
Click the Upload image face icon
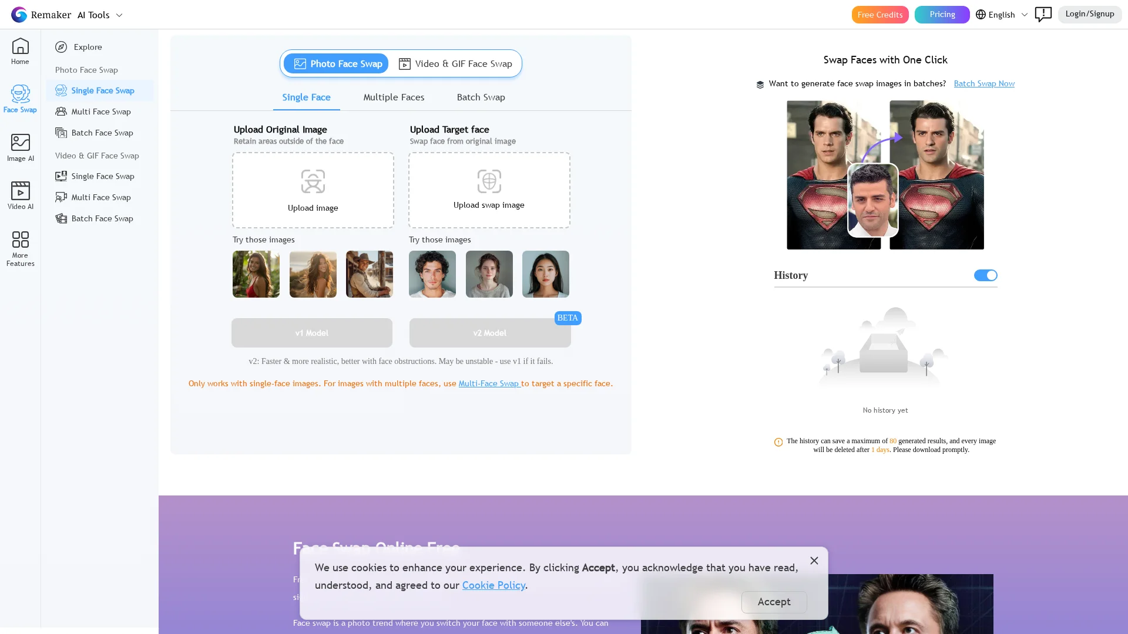(x=313, y=181)
